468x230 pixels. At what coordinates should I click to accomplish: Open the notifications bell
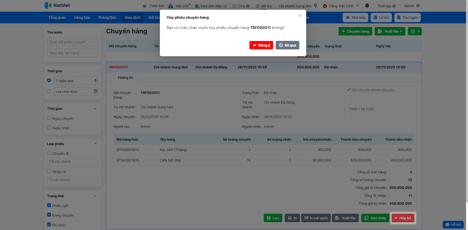click(x=367, y=6)
